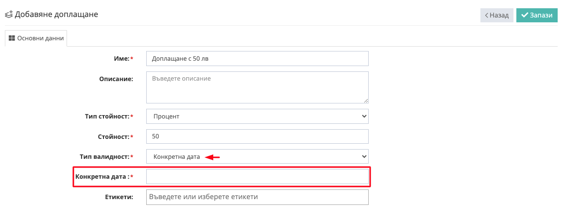Click the checkmark icon in Запази button
The image size is (563, 220).
[x=525, y=15]
